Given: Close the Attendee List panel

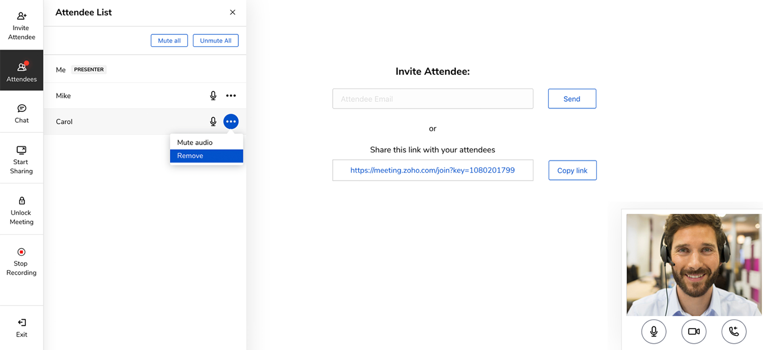Looking at the screenshot, I should coord(233,12).
